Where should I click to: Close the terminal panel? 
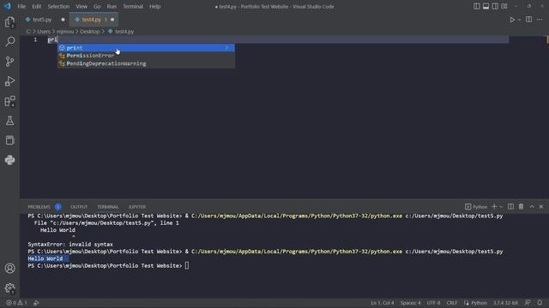(541, 207)
